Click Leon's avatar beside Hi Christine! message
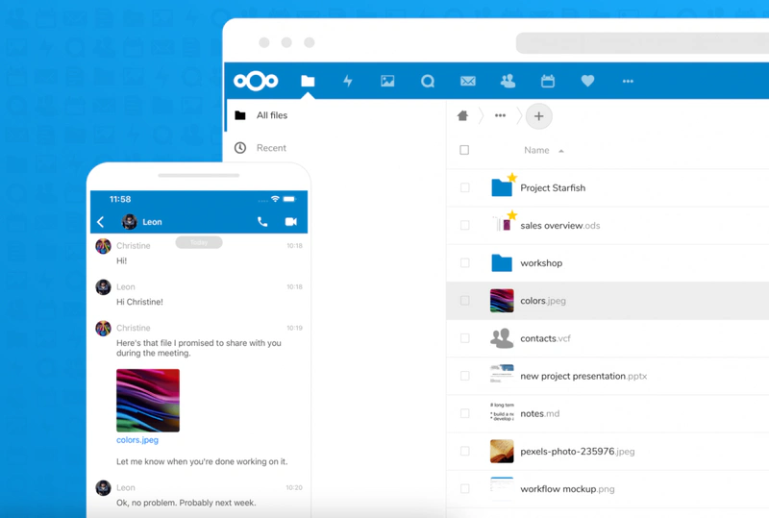Viewport: 769px width, 518px height. coord(103,287)
